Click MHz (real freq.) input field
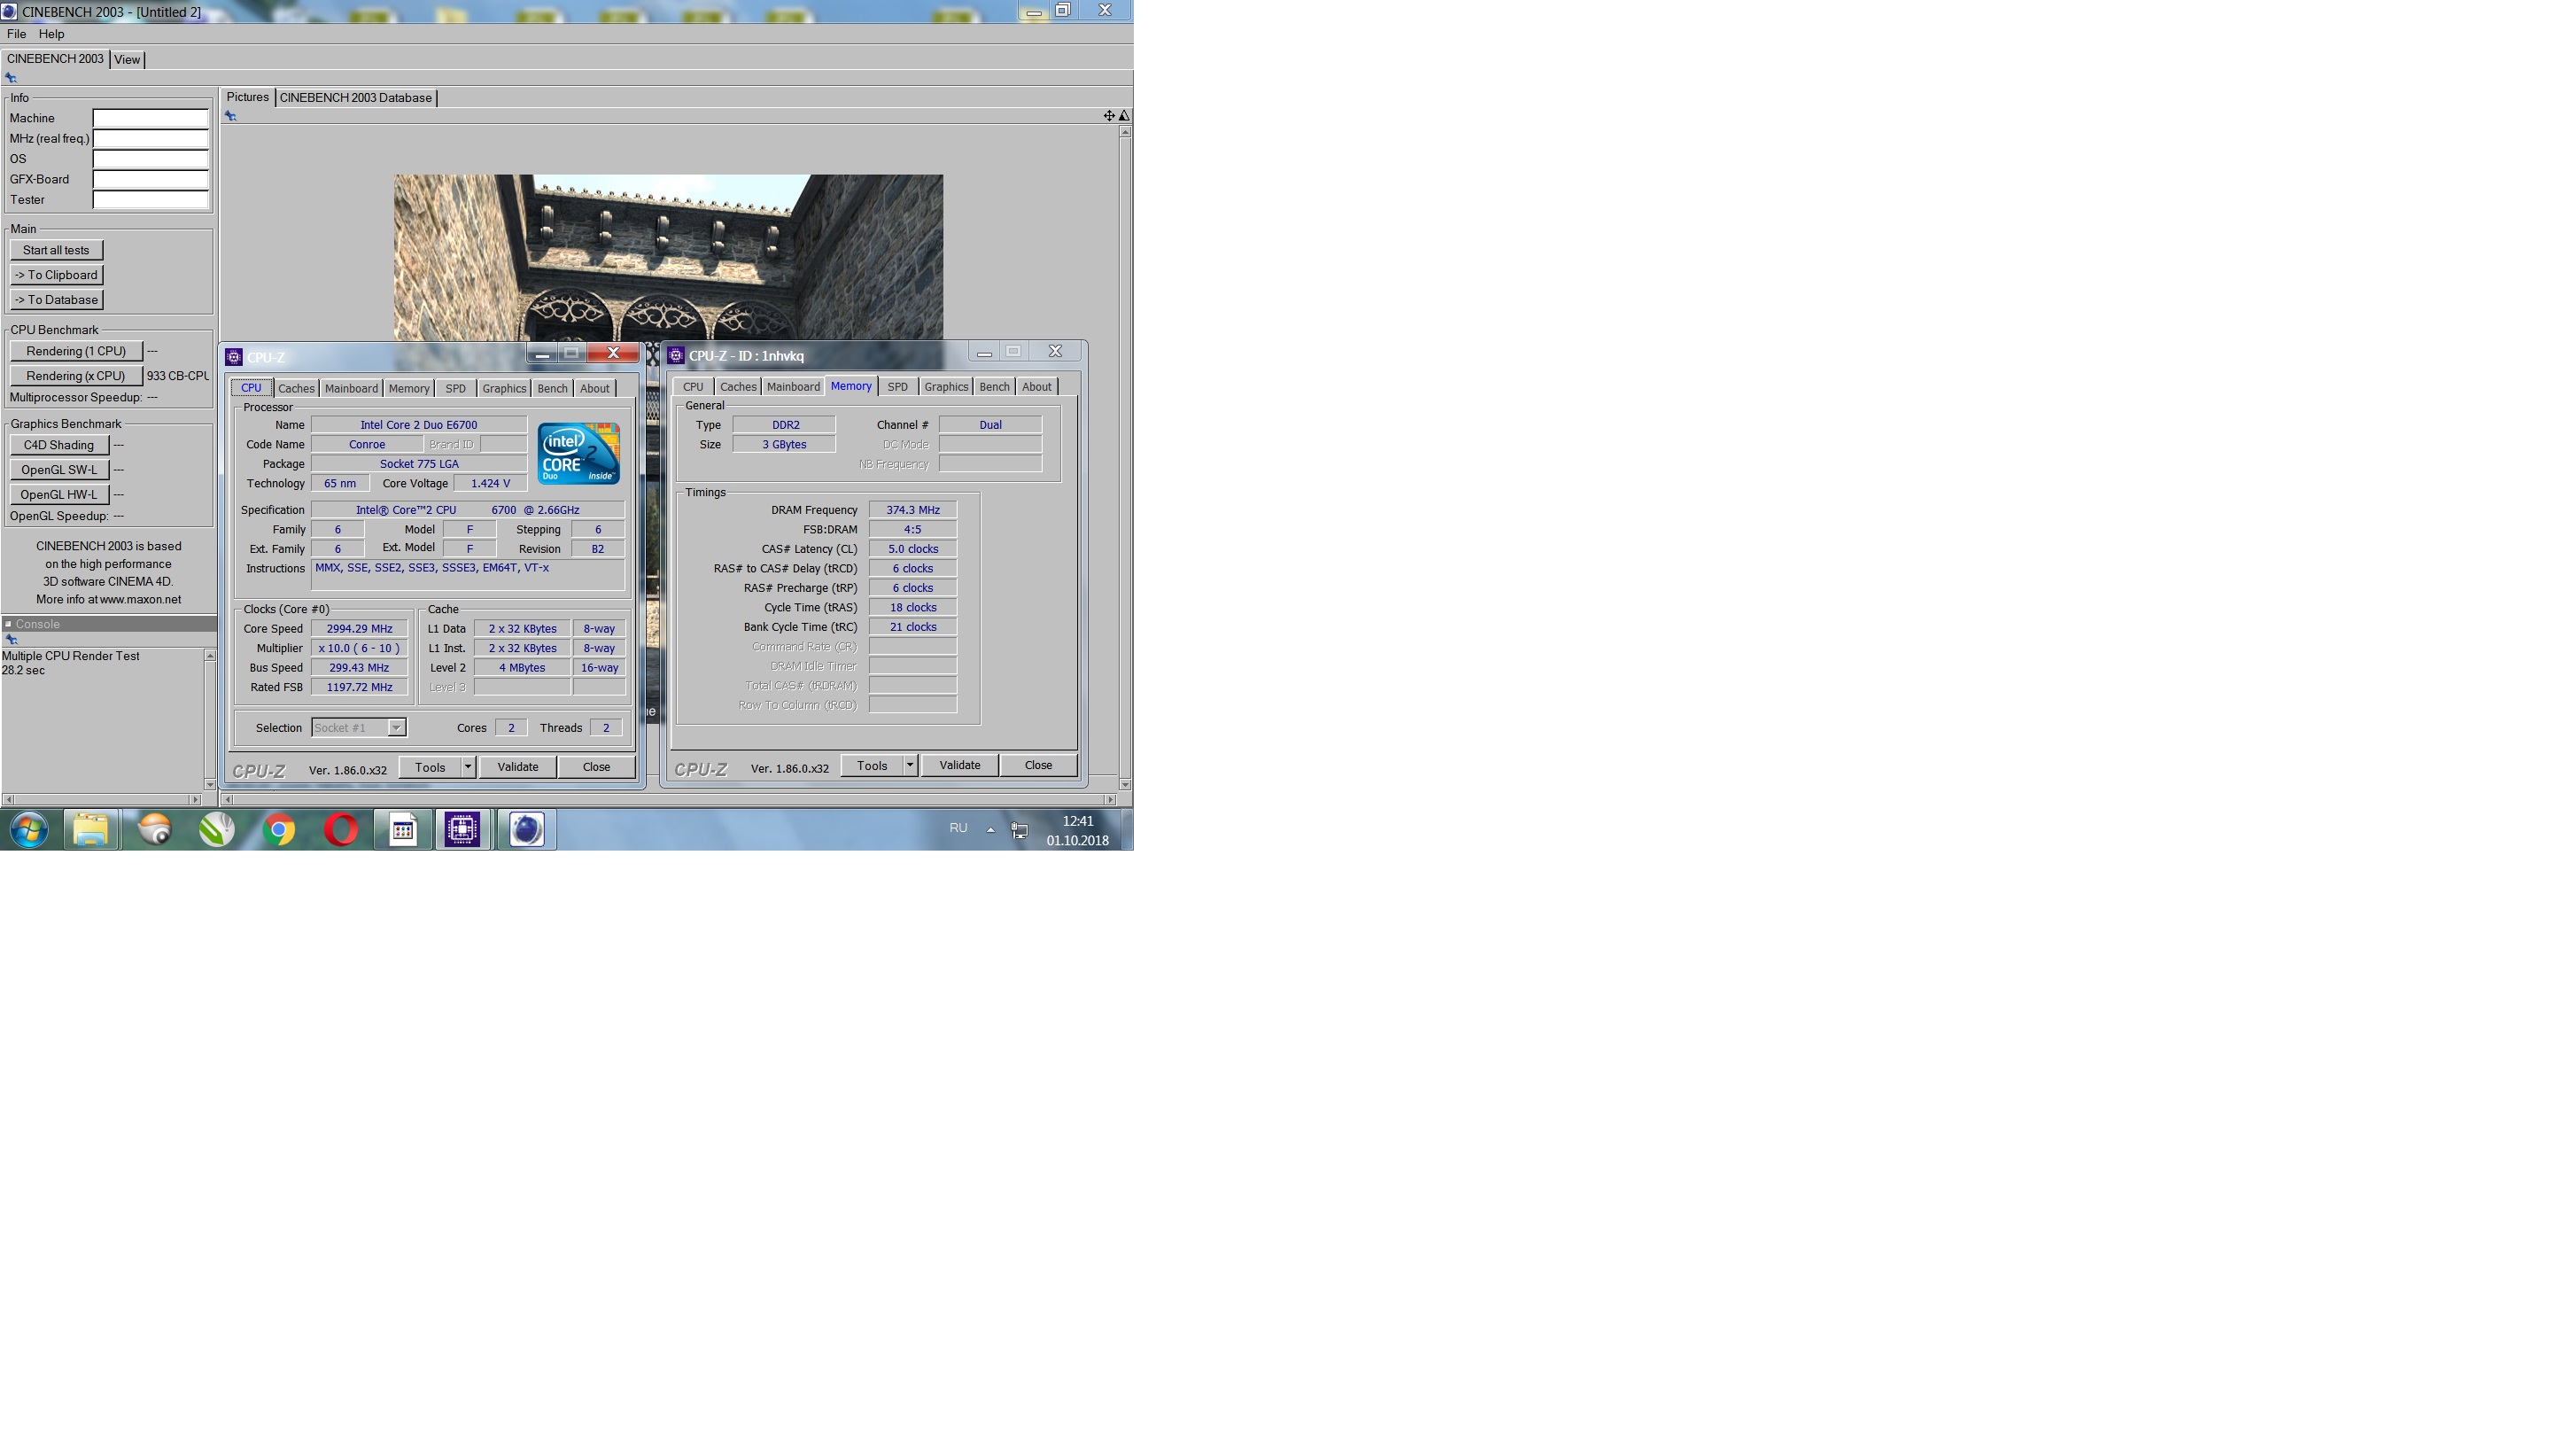The width and height of the screenshot is (2576, 1446). tap(150, 139)
